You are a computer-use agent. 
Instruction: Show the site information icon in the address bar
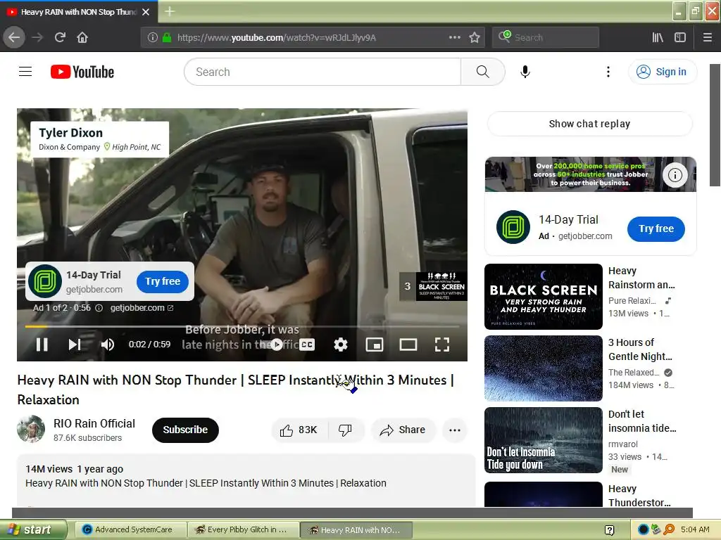[153, 38]
